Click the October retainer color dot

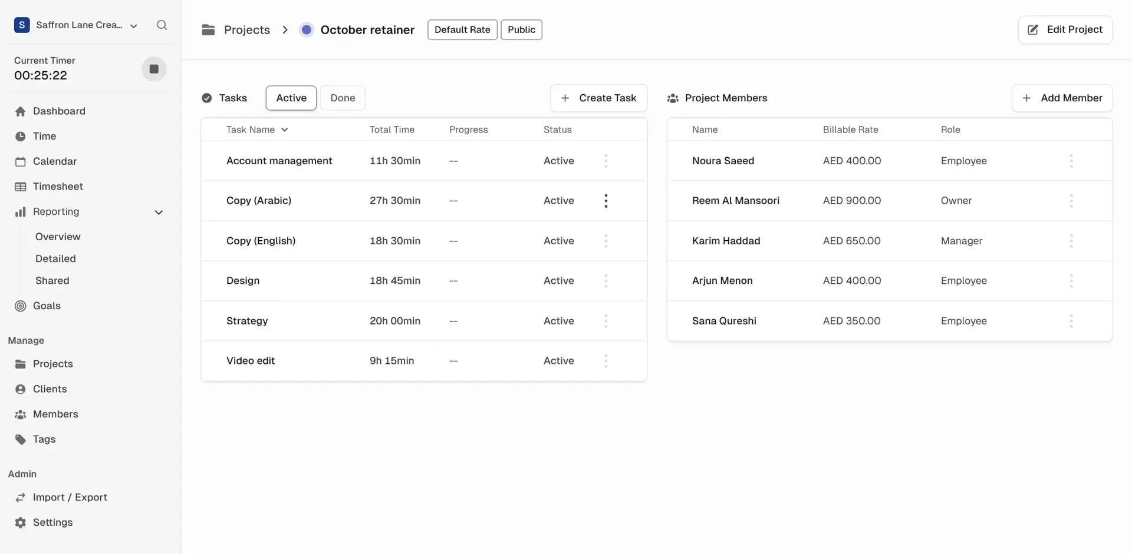pos(307,29)
